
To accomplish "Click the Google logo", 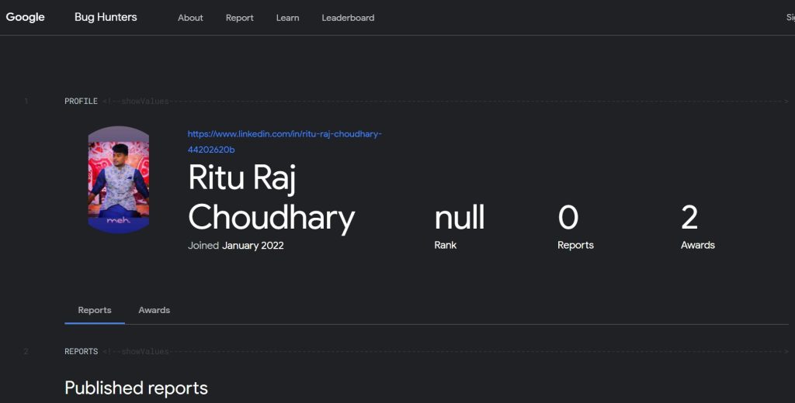I will tap(26, 17).
